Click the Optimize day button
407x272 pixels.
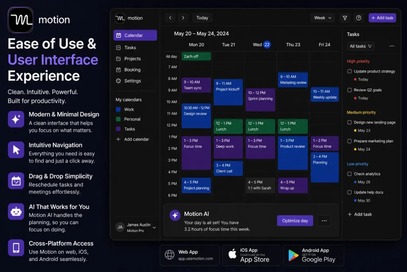pyautogui.click(x=295, y=221)
